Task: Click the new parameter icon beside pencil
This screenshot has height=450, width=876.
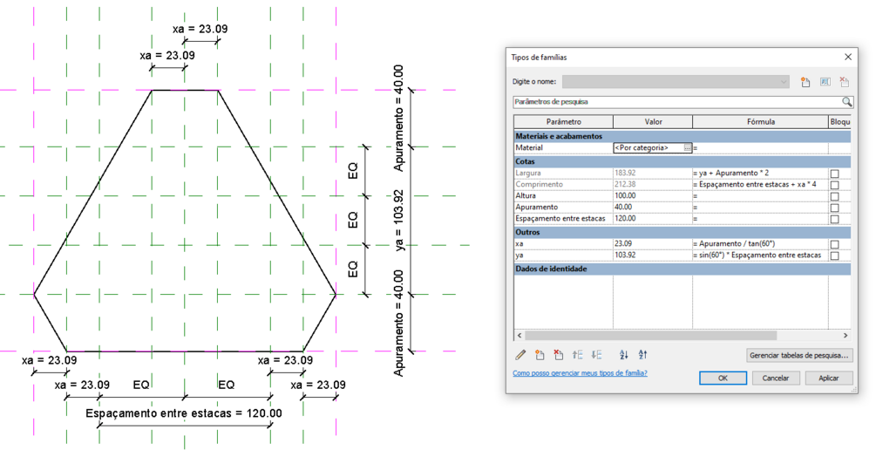Action: 540,354
